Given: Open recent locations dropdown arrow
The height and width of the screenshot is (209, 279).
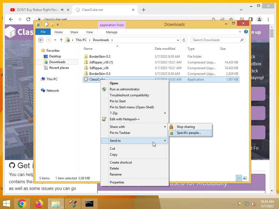Looking at the screenshot, I should click(55, 40).
